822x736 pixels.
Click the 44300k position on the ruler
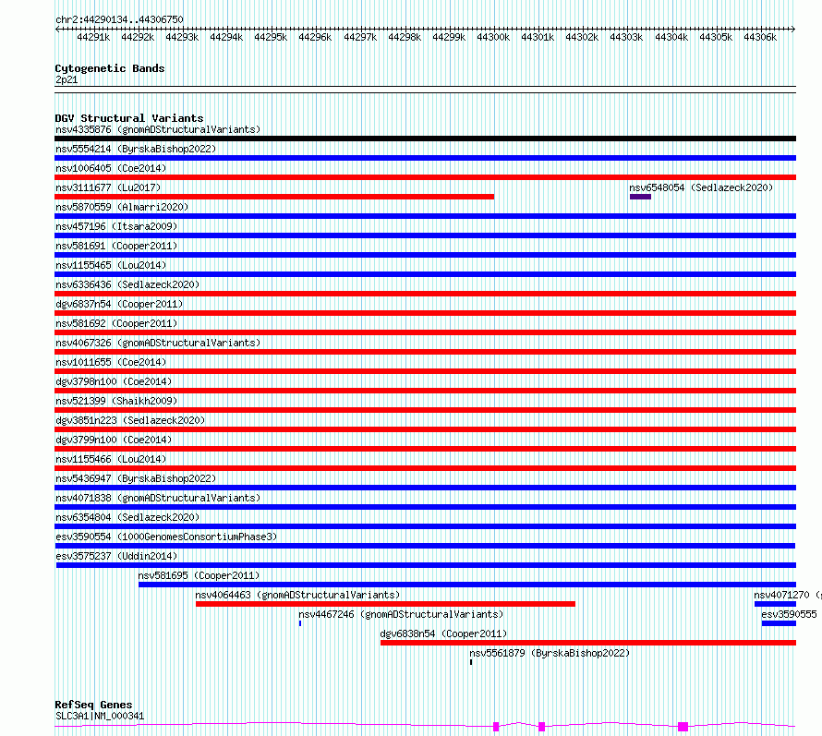[493, 38]
